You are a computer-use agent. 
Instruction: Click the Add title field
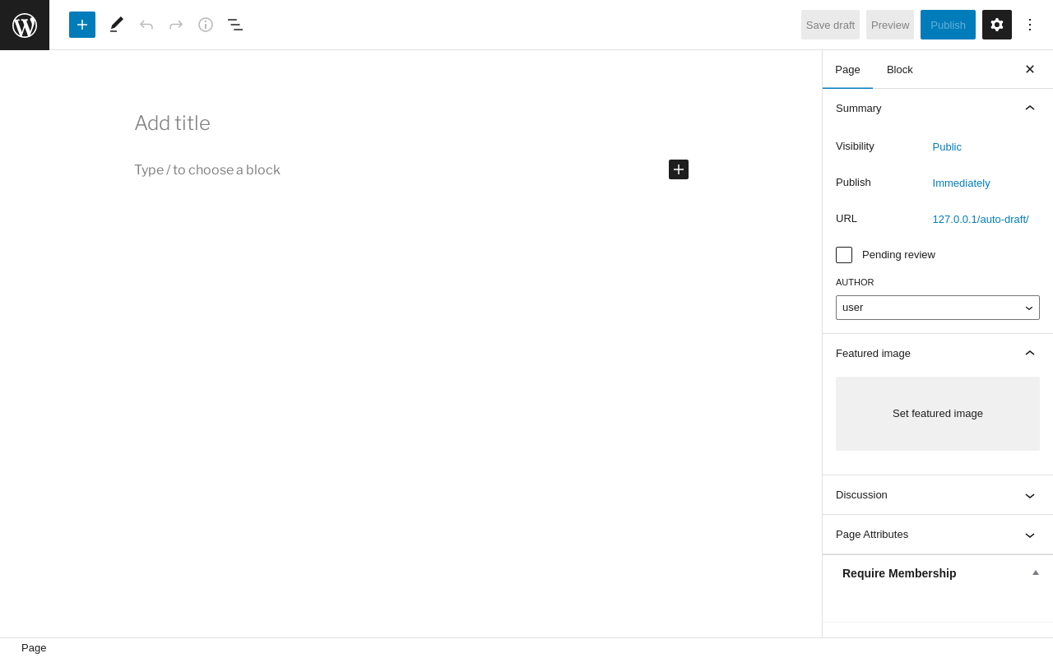pos(411,123)
